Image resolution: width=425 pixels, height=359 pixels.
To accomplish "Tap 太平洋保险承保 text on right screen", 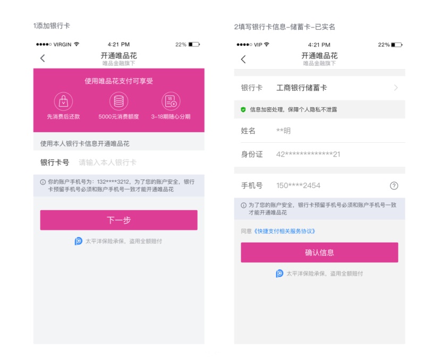I will 325,273.
